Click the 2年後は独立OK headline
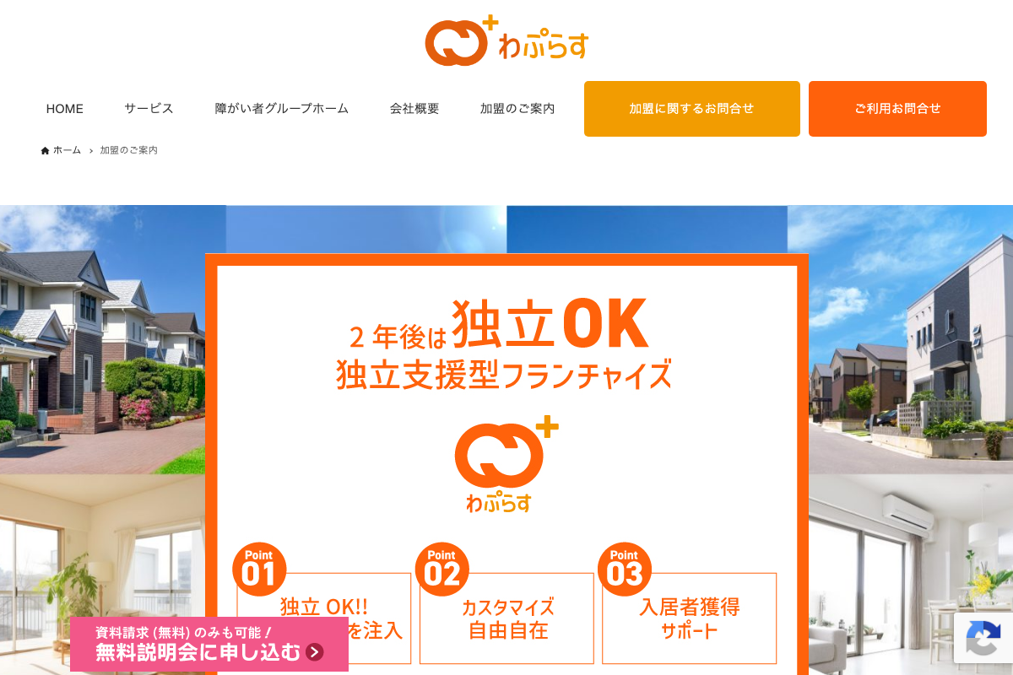Screen dimensions: 1013x675 [499, 324]
